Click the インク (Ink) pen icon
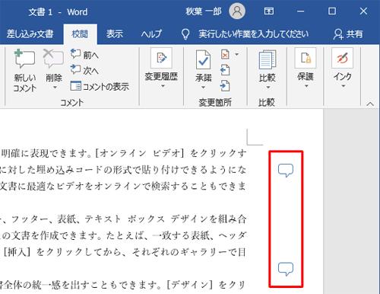The width and height of the screenshot is (380, 294). tap(343, 58)
